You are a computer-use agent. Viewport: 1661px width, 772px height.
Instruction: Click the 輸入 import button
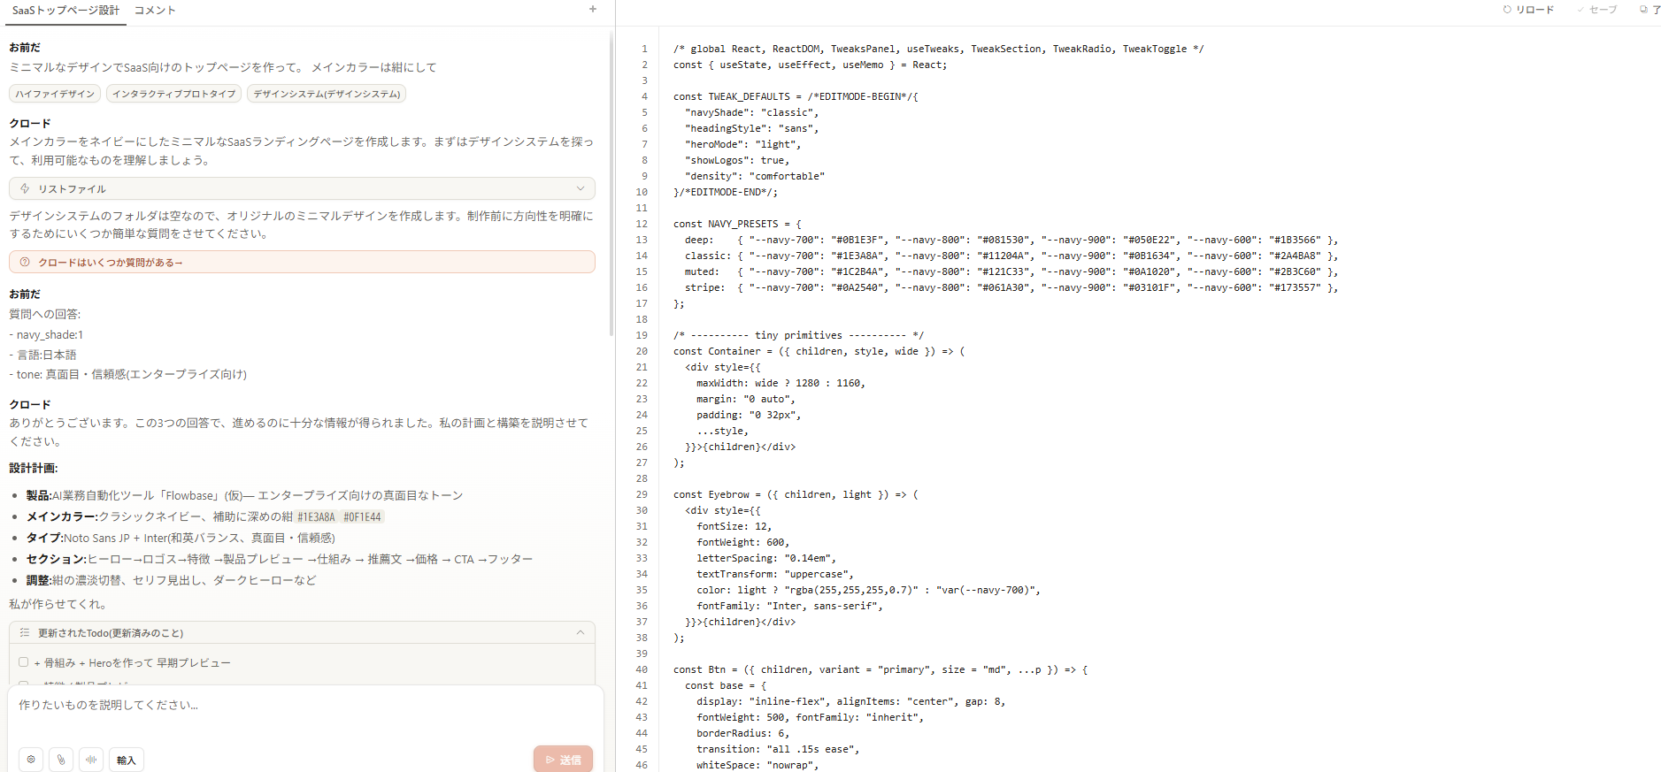tap(127, 760)
